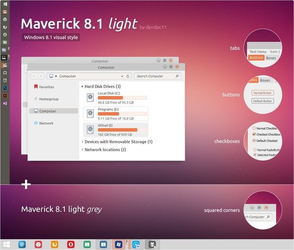Viewport: 294px width, 250px height.
Task: Open the address bar history dropdown chevron
Action: point(122,76)
